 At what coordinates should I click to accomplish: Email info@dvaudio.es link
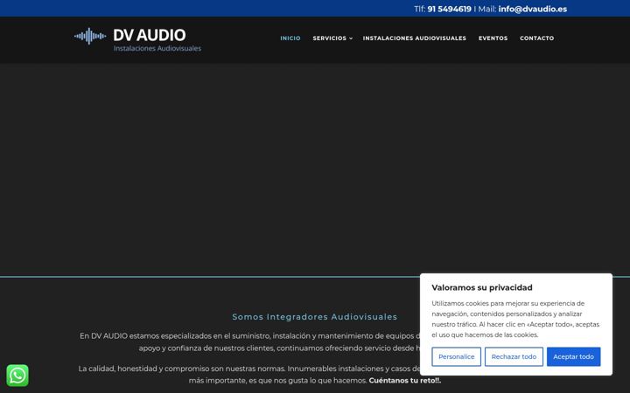pos(532,9)
